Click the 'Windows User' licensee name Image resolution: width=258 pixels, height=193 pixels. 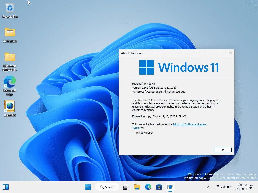(x=144, y=133)
